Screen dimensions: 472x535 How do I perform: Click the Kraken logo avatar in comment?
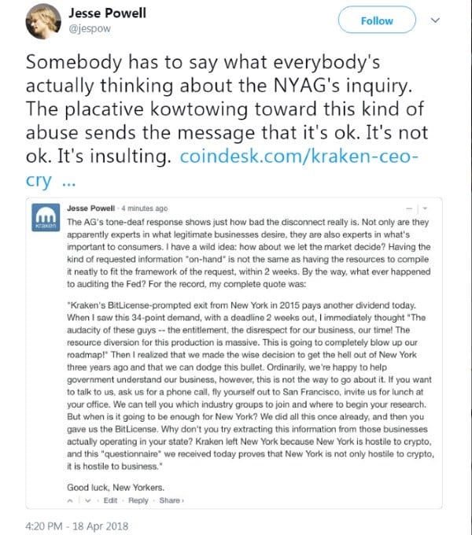point(46,217)
